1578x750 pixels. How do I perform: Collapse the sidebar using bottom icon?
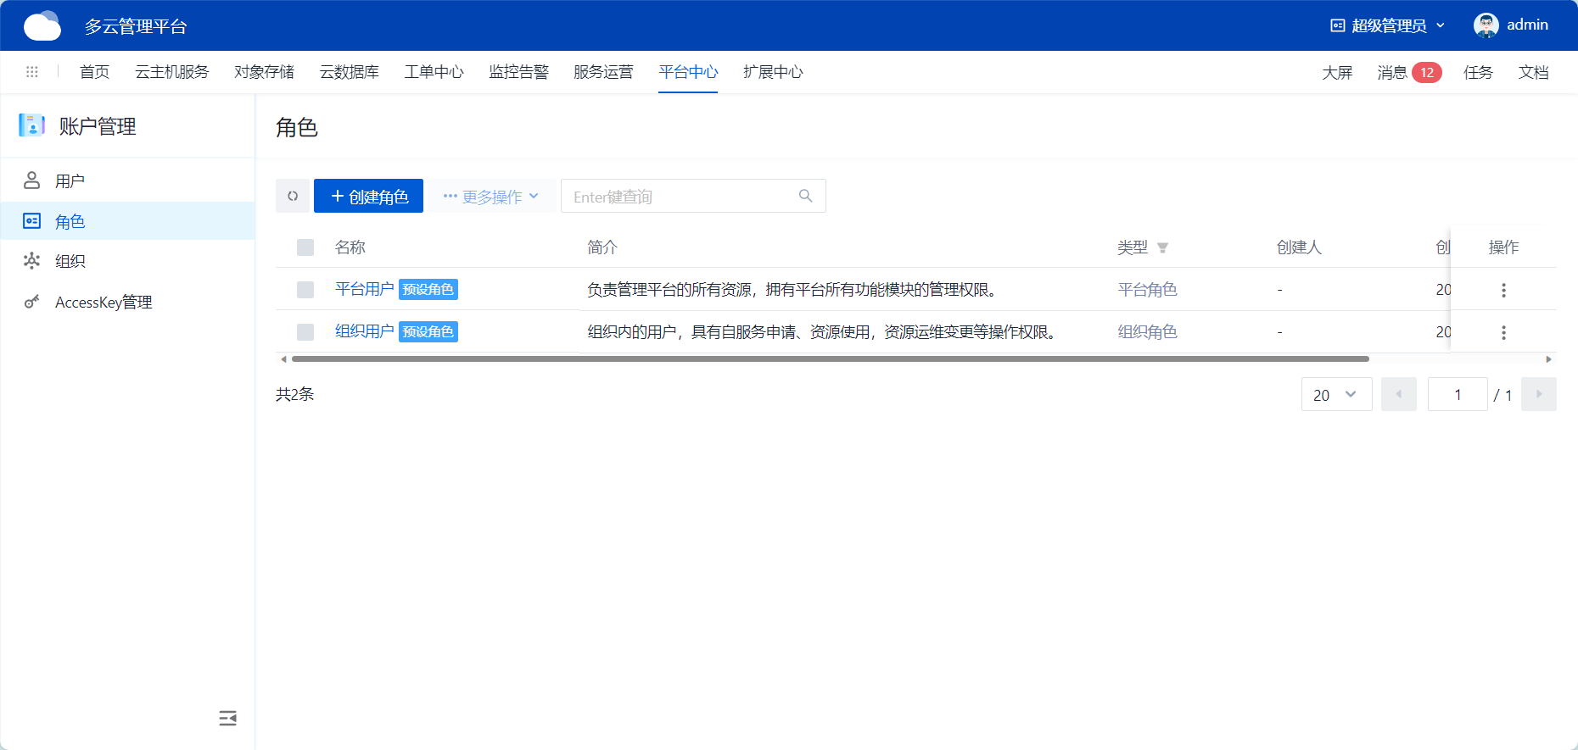(227, 719)
